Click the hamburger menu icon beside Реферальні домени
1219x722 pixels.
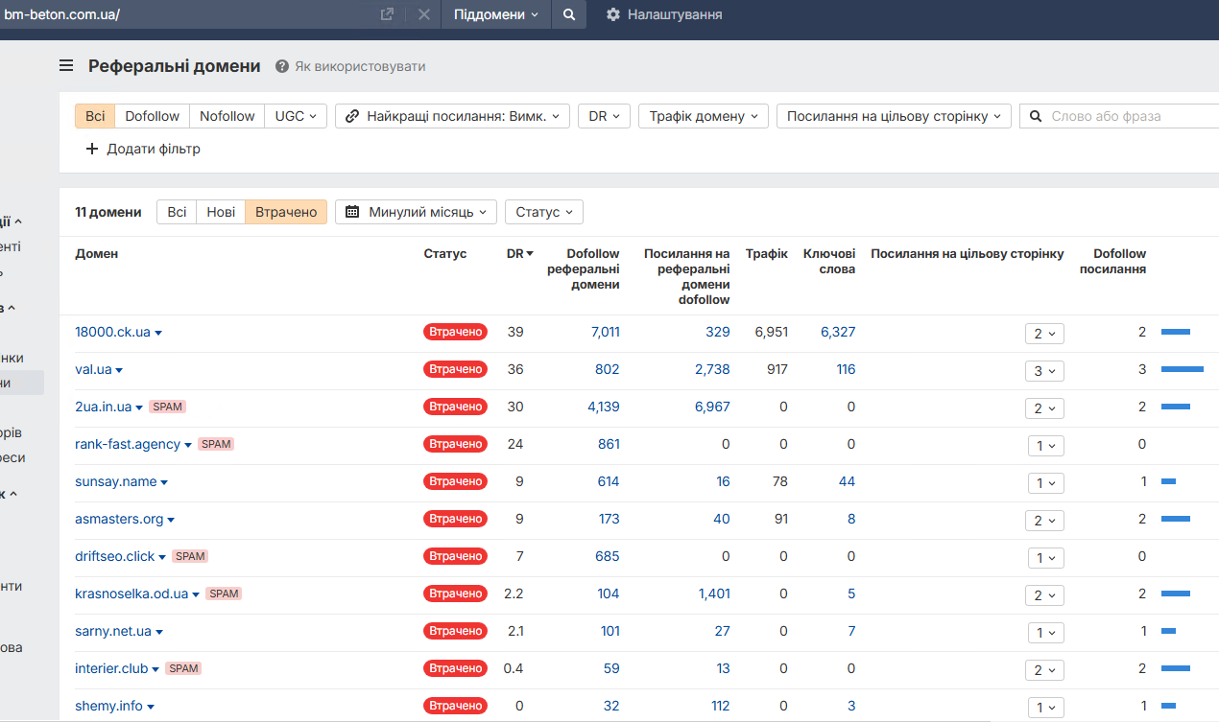[x=66, y=66]
